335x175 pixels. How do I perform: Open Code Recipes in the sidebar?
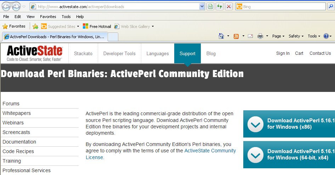click(x=18, y=152)
